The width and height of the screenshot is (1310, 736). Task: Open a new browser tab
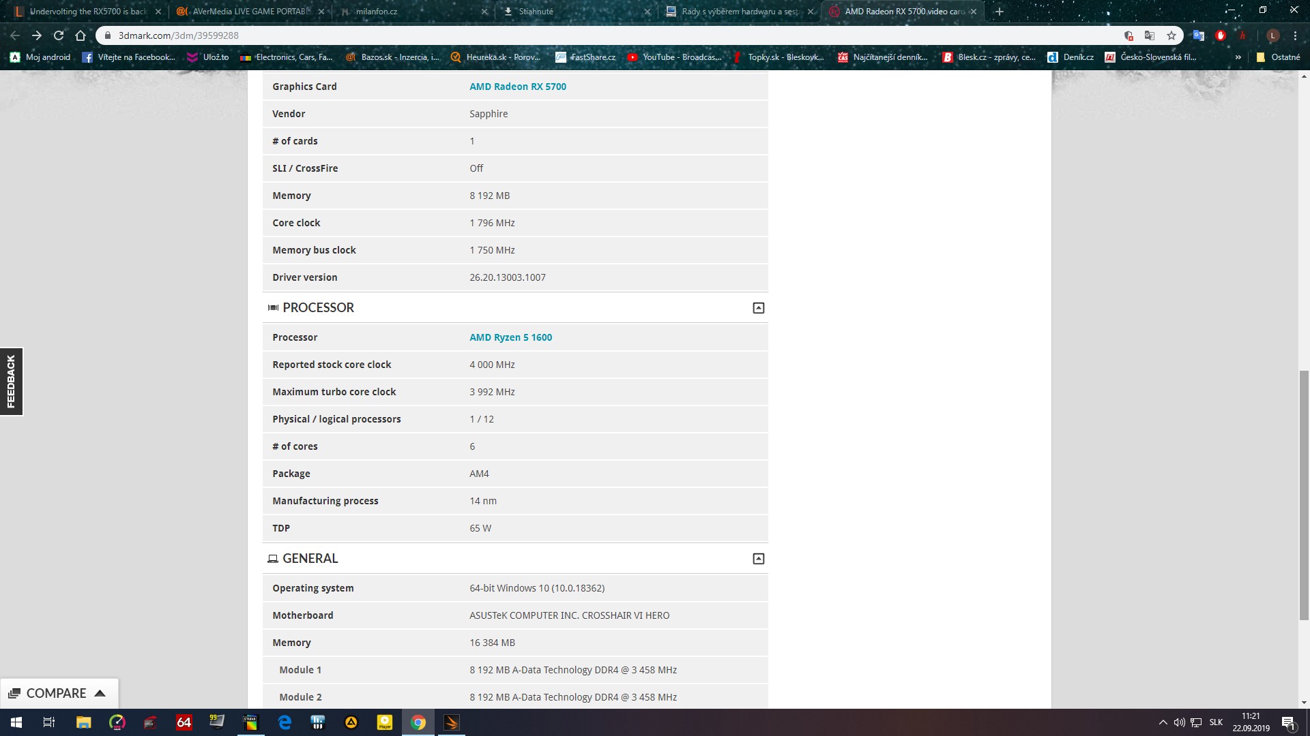[1000, 12]
